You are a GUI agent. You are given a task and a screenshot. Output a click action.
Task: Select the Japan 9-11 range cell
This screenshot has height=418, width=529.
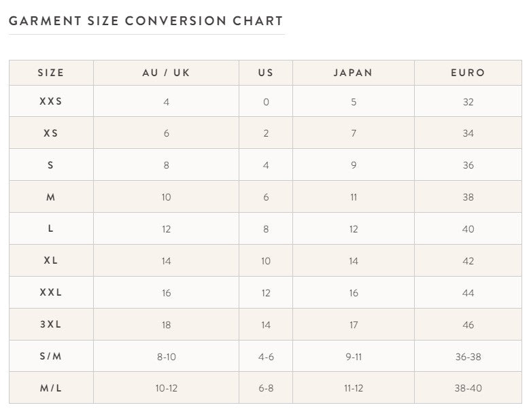coord(353,356)
